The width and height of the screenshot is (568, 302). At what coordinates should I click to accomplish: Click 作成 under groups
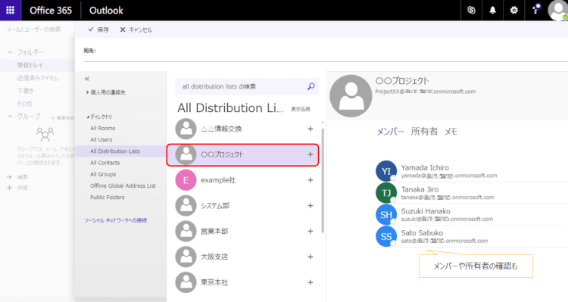tap(22, 188)
